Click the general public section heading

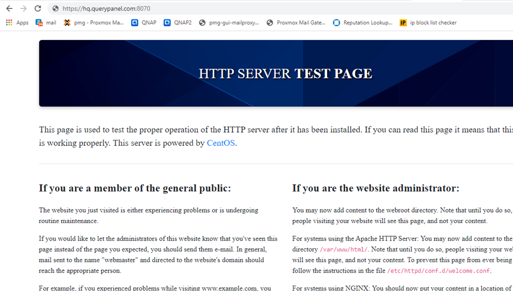pyautogui.click(x=135, y=188)
